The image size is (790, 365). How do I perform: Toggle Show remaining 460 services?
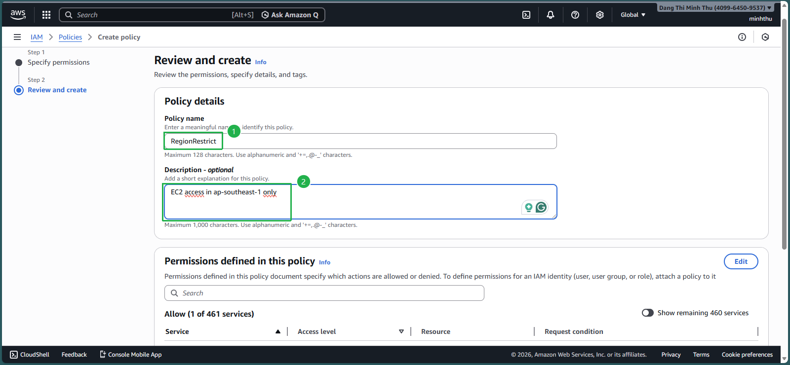[648, 313]
